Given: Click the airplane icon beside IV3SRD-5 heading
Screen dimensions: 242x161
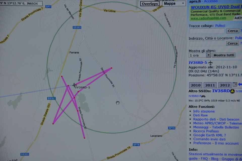Looking at the screenshot, I should [210, 63].
